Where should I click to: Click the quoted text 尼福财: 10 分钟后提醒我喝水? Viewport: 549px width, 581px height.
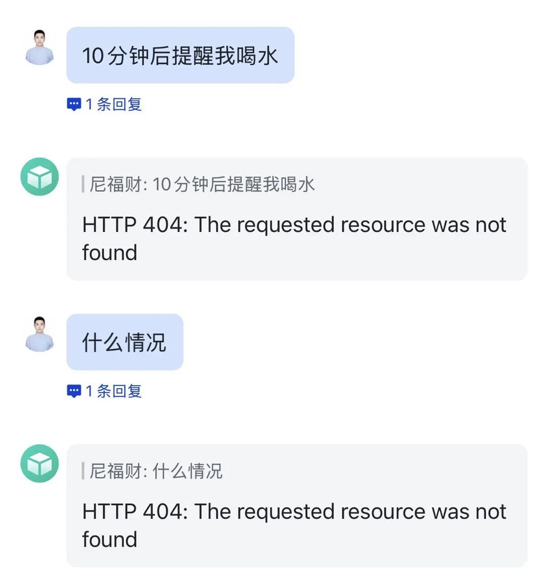pyautogui.click(x=198, y=185)
